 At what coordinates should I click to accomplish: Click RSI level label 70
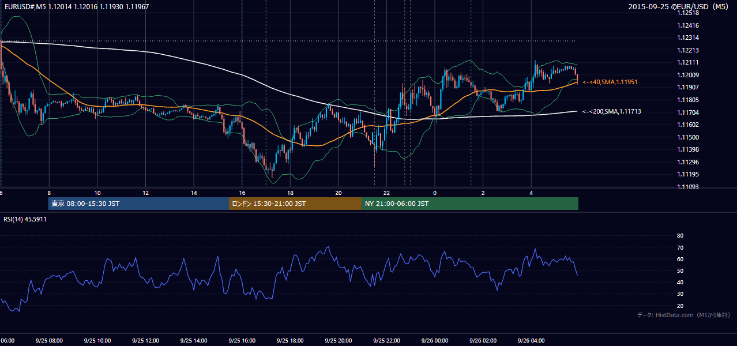[x=680, y=247]
